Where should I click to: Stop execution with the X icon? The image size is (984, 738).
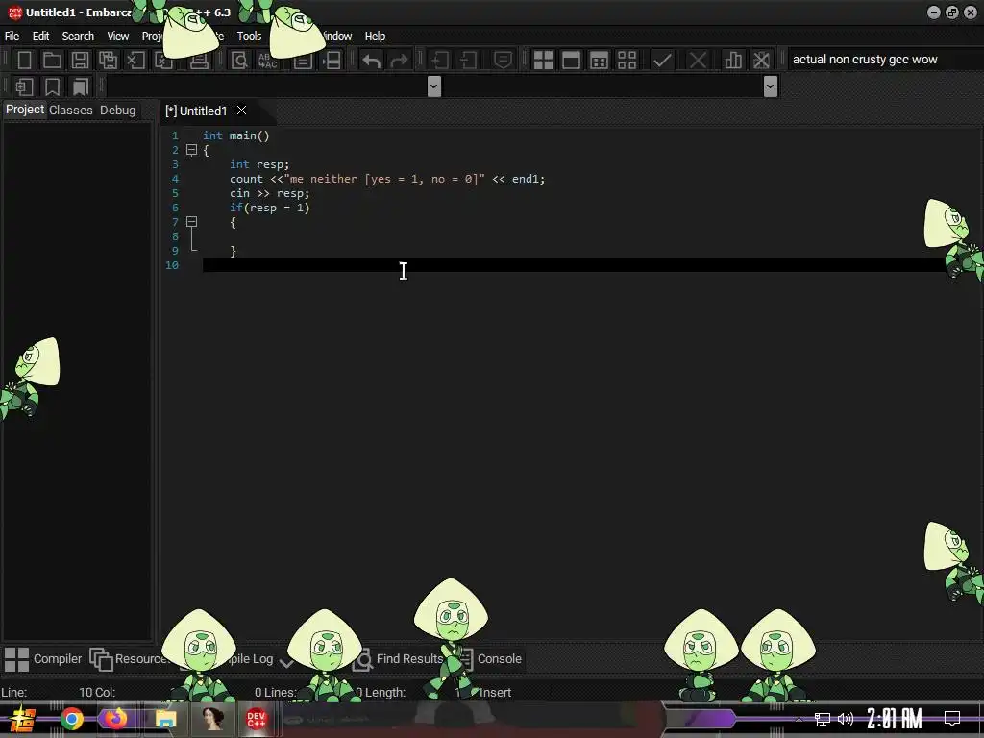coord(698,61)
